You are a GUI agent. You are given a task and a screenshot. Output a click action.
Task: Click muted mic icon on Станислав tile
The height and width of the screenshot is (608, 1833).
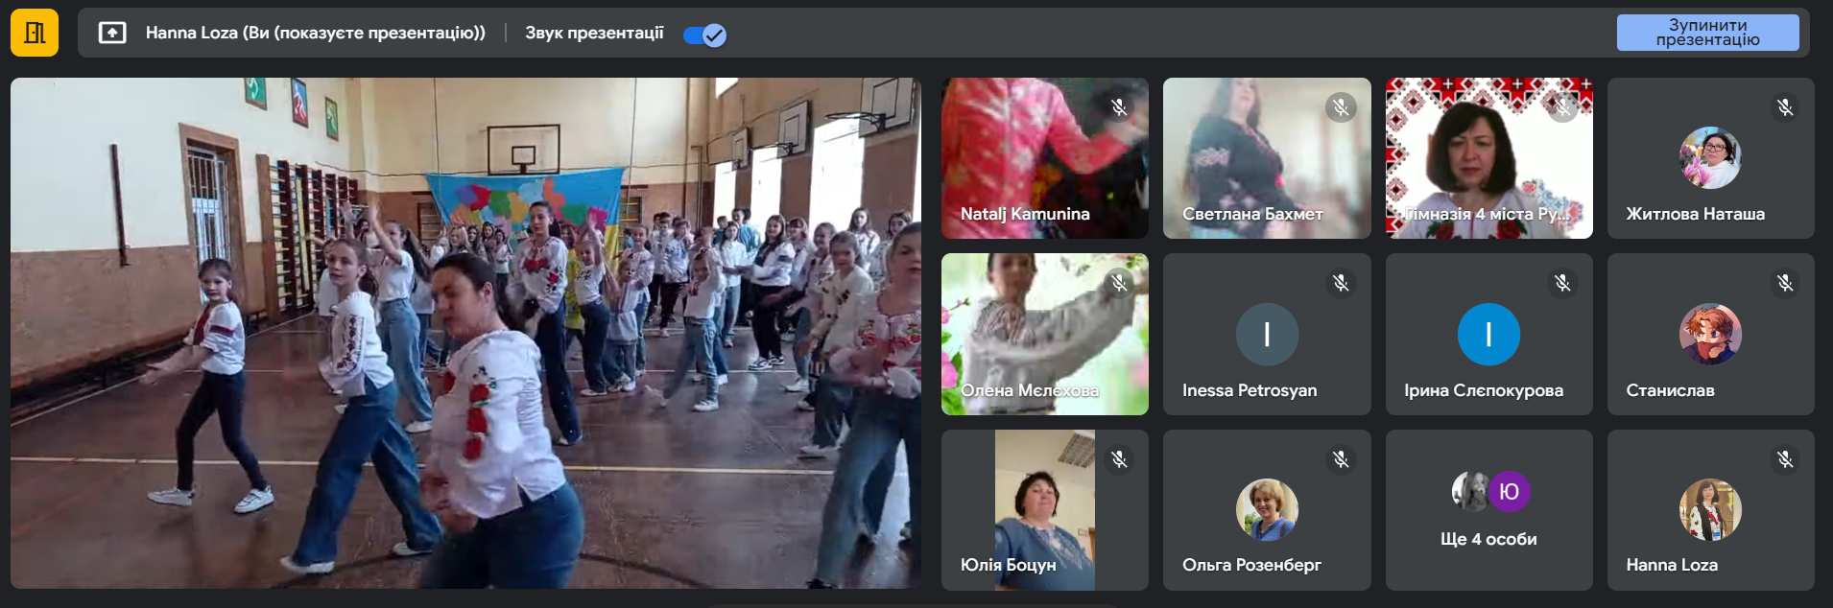(1784, 283)
